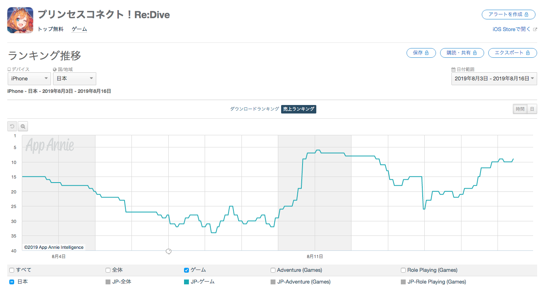Click the JP-ゲーム teal legend swatch
542x290 pixels.
pos(186,282)
